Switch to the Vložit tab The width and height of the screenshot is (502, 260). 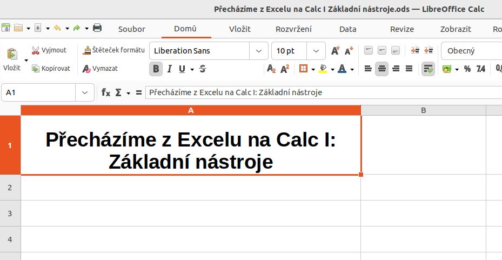click(x=240, y=29)
